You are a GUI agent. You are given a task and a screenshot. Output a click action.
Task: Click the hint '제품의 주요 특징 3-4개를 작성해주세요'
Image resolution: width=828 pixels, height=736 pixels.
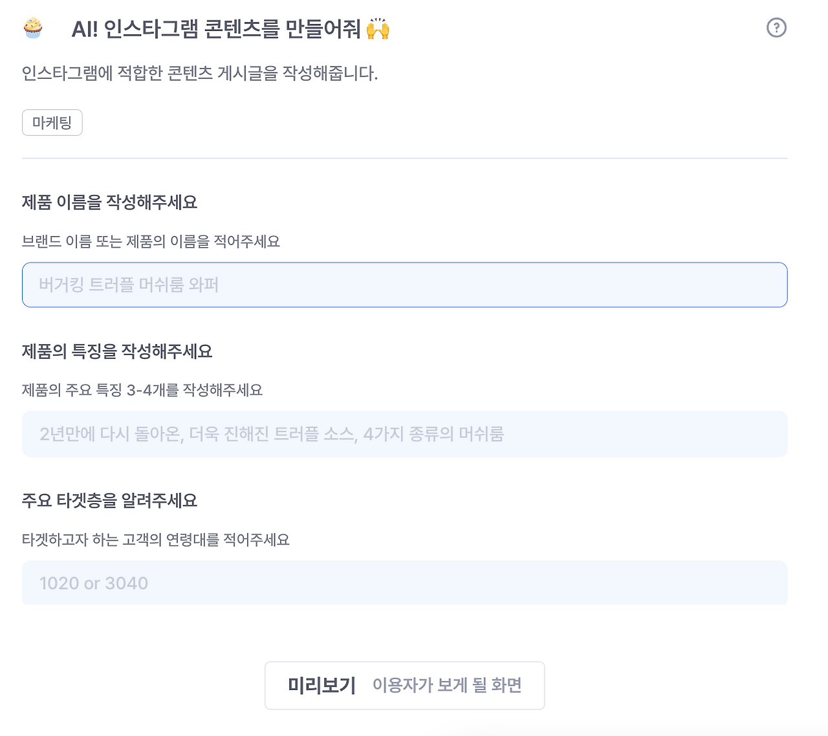click(142, 390)
